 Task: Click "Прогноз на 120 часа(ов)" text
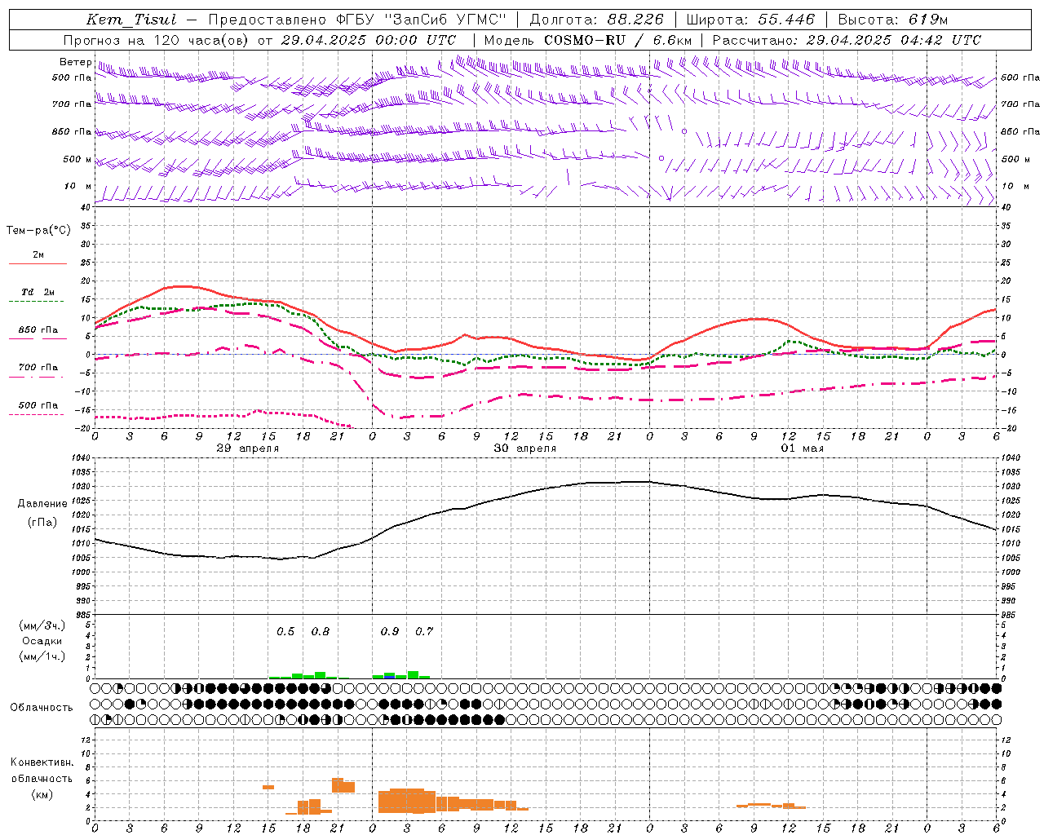(x=157, y=40)
